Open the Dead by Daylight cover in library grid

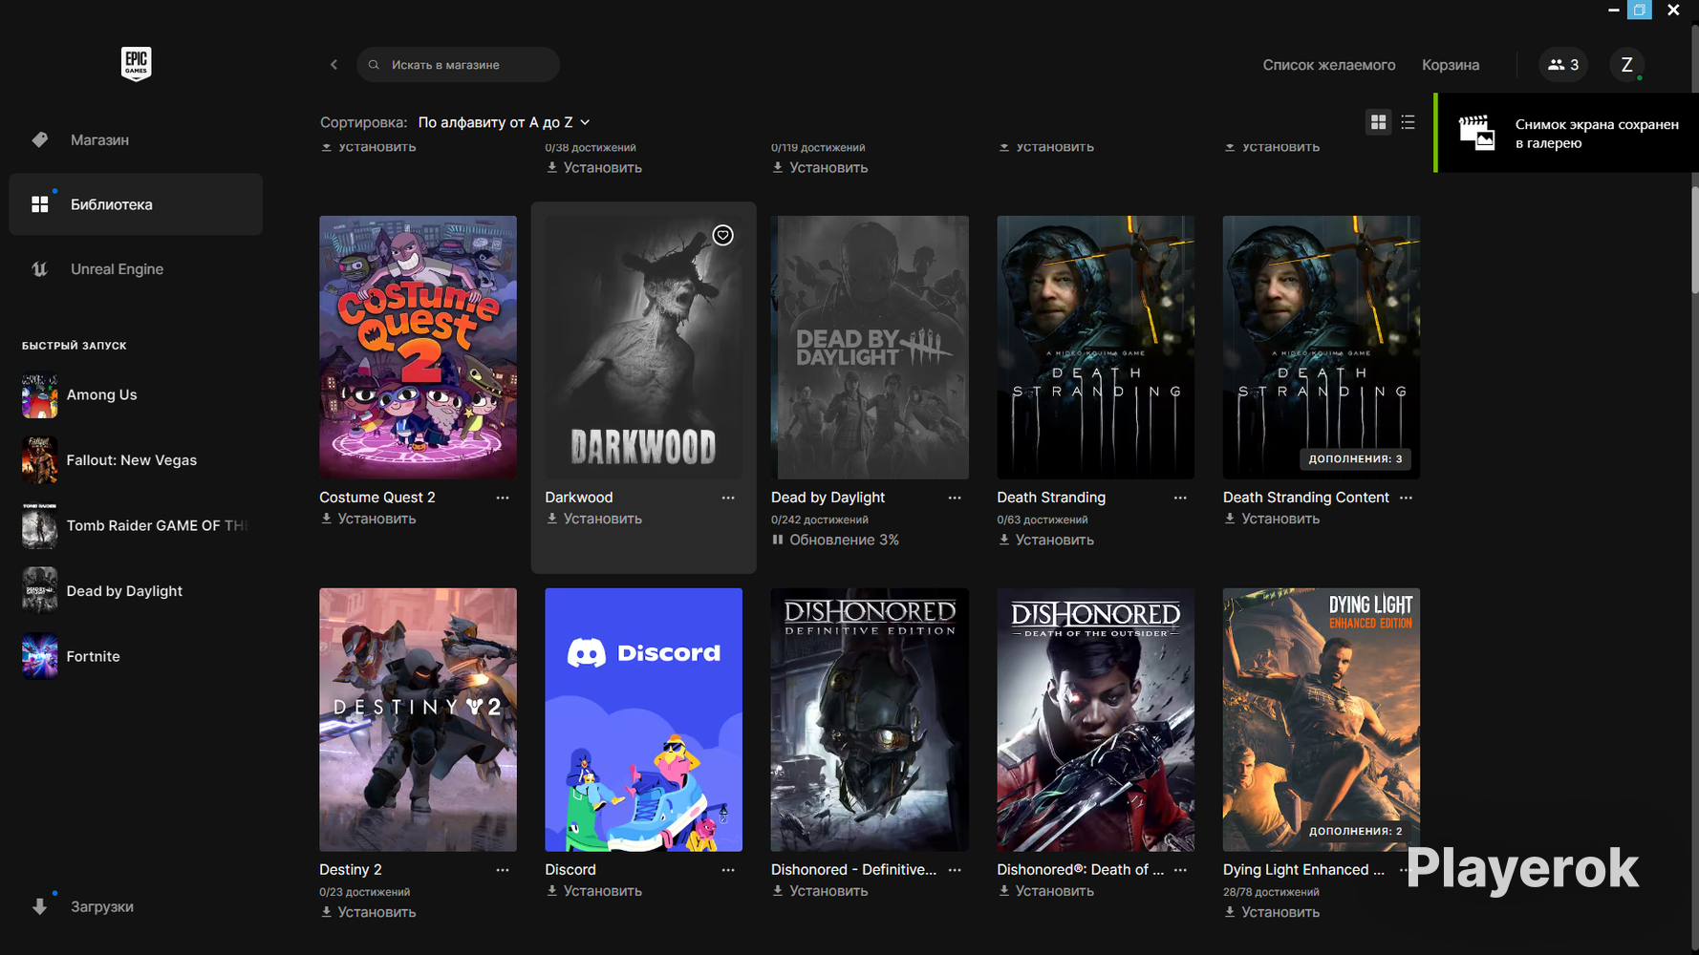(x=870, y=347)
